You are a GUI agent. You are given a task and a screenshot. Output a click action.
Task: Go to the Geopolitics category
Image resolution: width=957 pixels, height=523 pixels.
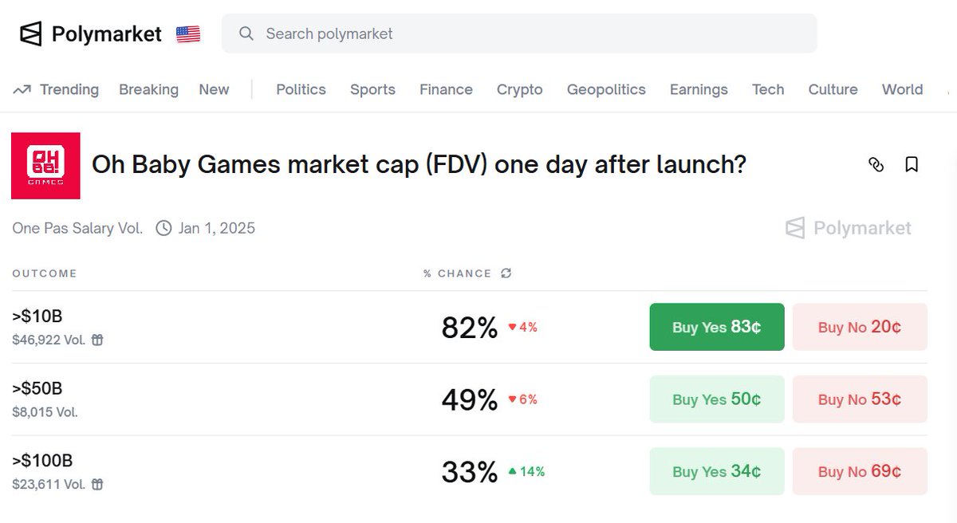(606, 89)
